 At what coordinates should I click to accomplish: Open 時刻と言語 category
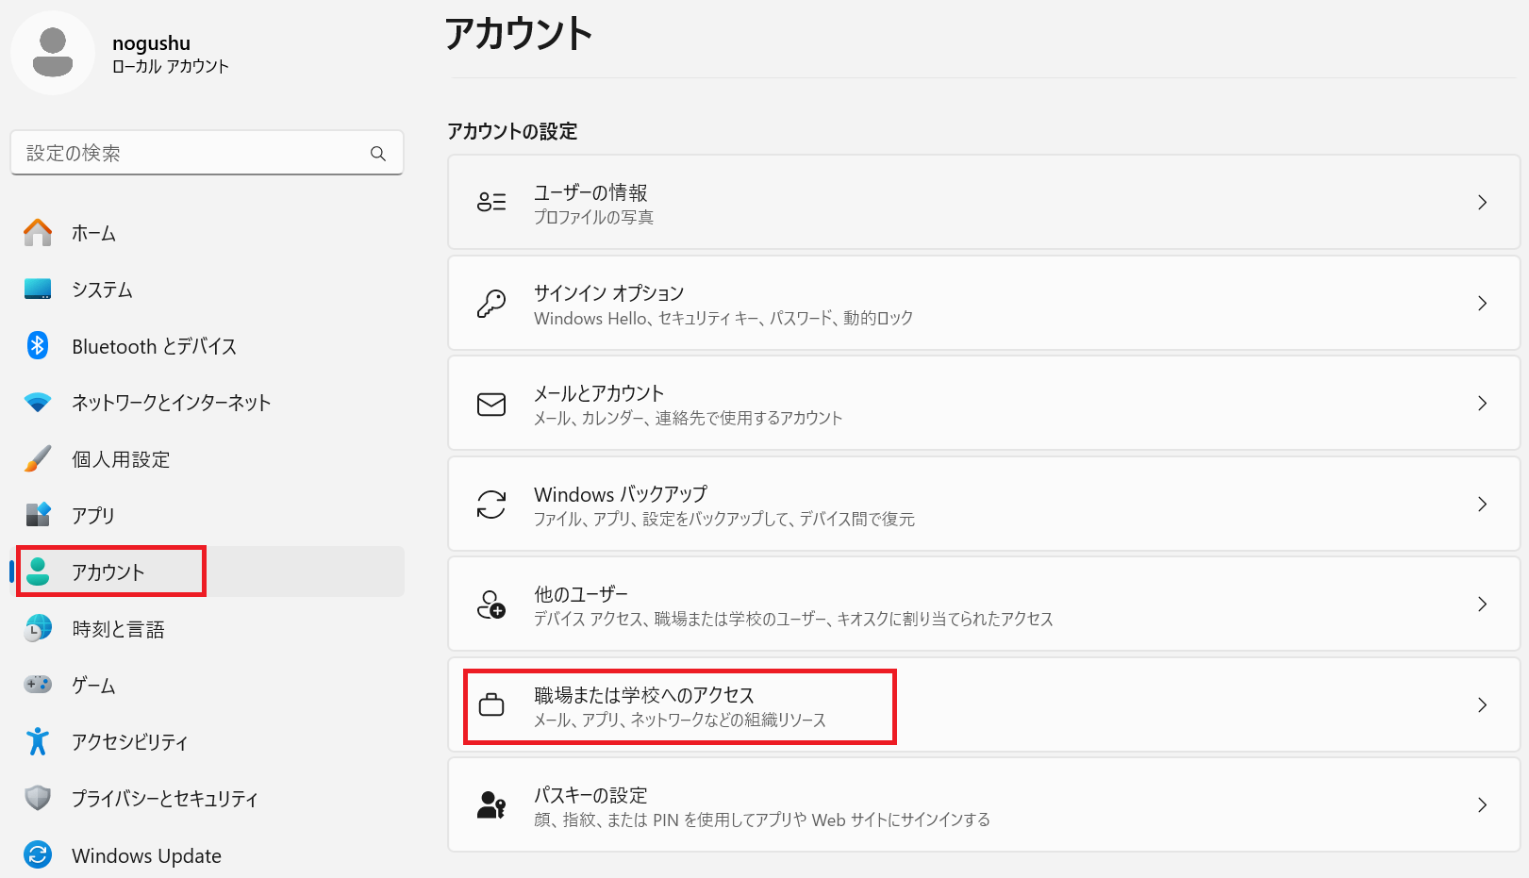point(208,628)
